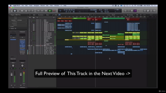This screenshot has height=93, width=166.
Task: Open the FF Pro-L plug-in slot
Action: coord(22,50)
